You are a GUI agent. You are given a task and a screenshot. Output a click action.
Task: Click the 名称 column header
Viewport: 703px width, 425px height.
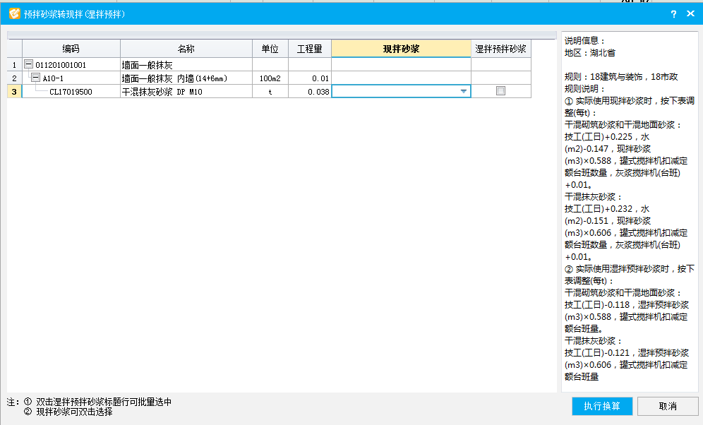186,49
